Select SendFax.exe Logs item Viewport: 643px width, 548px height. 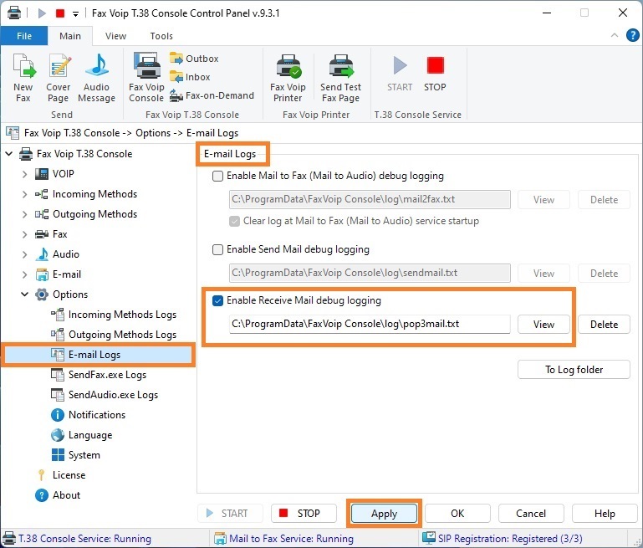[99, 375]
